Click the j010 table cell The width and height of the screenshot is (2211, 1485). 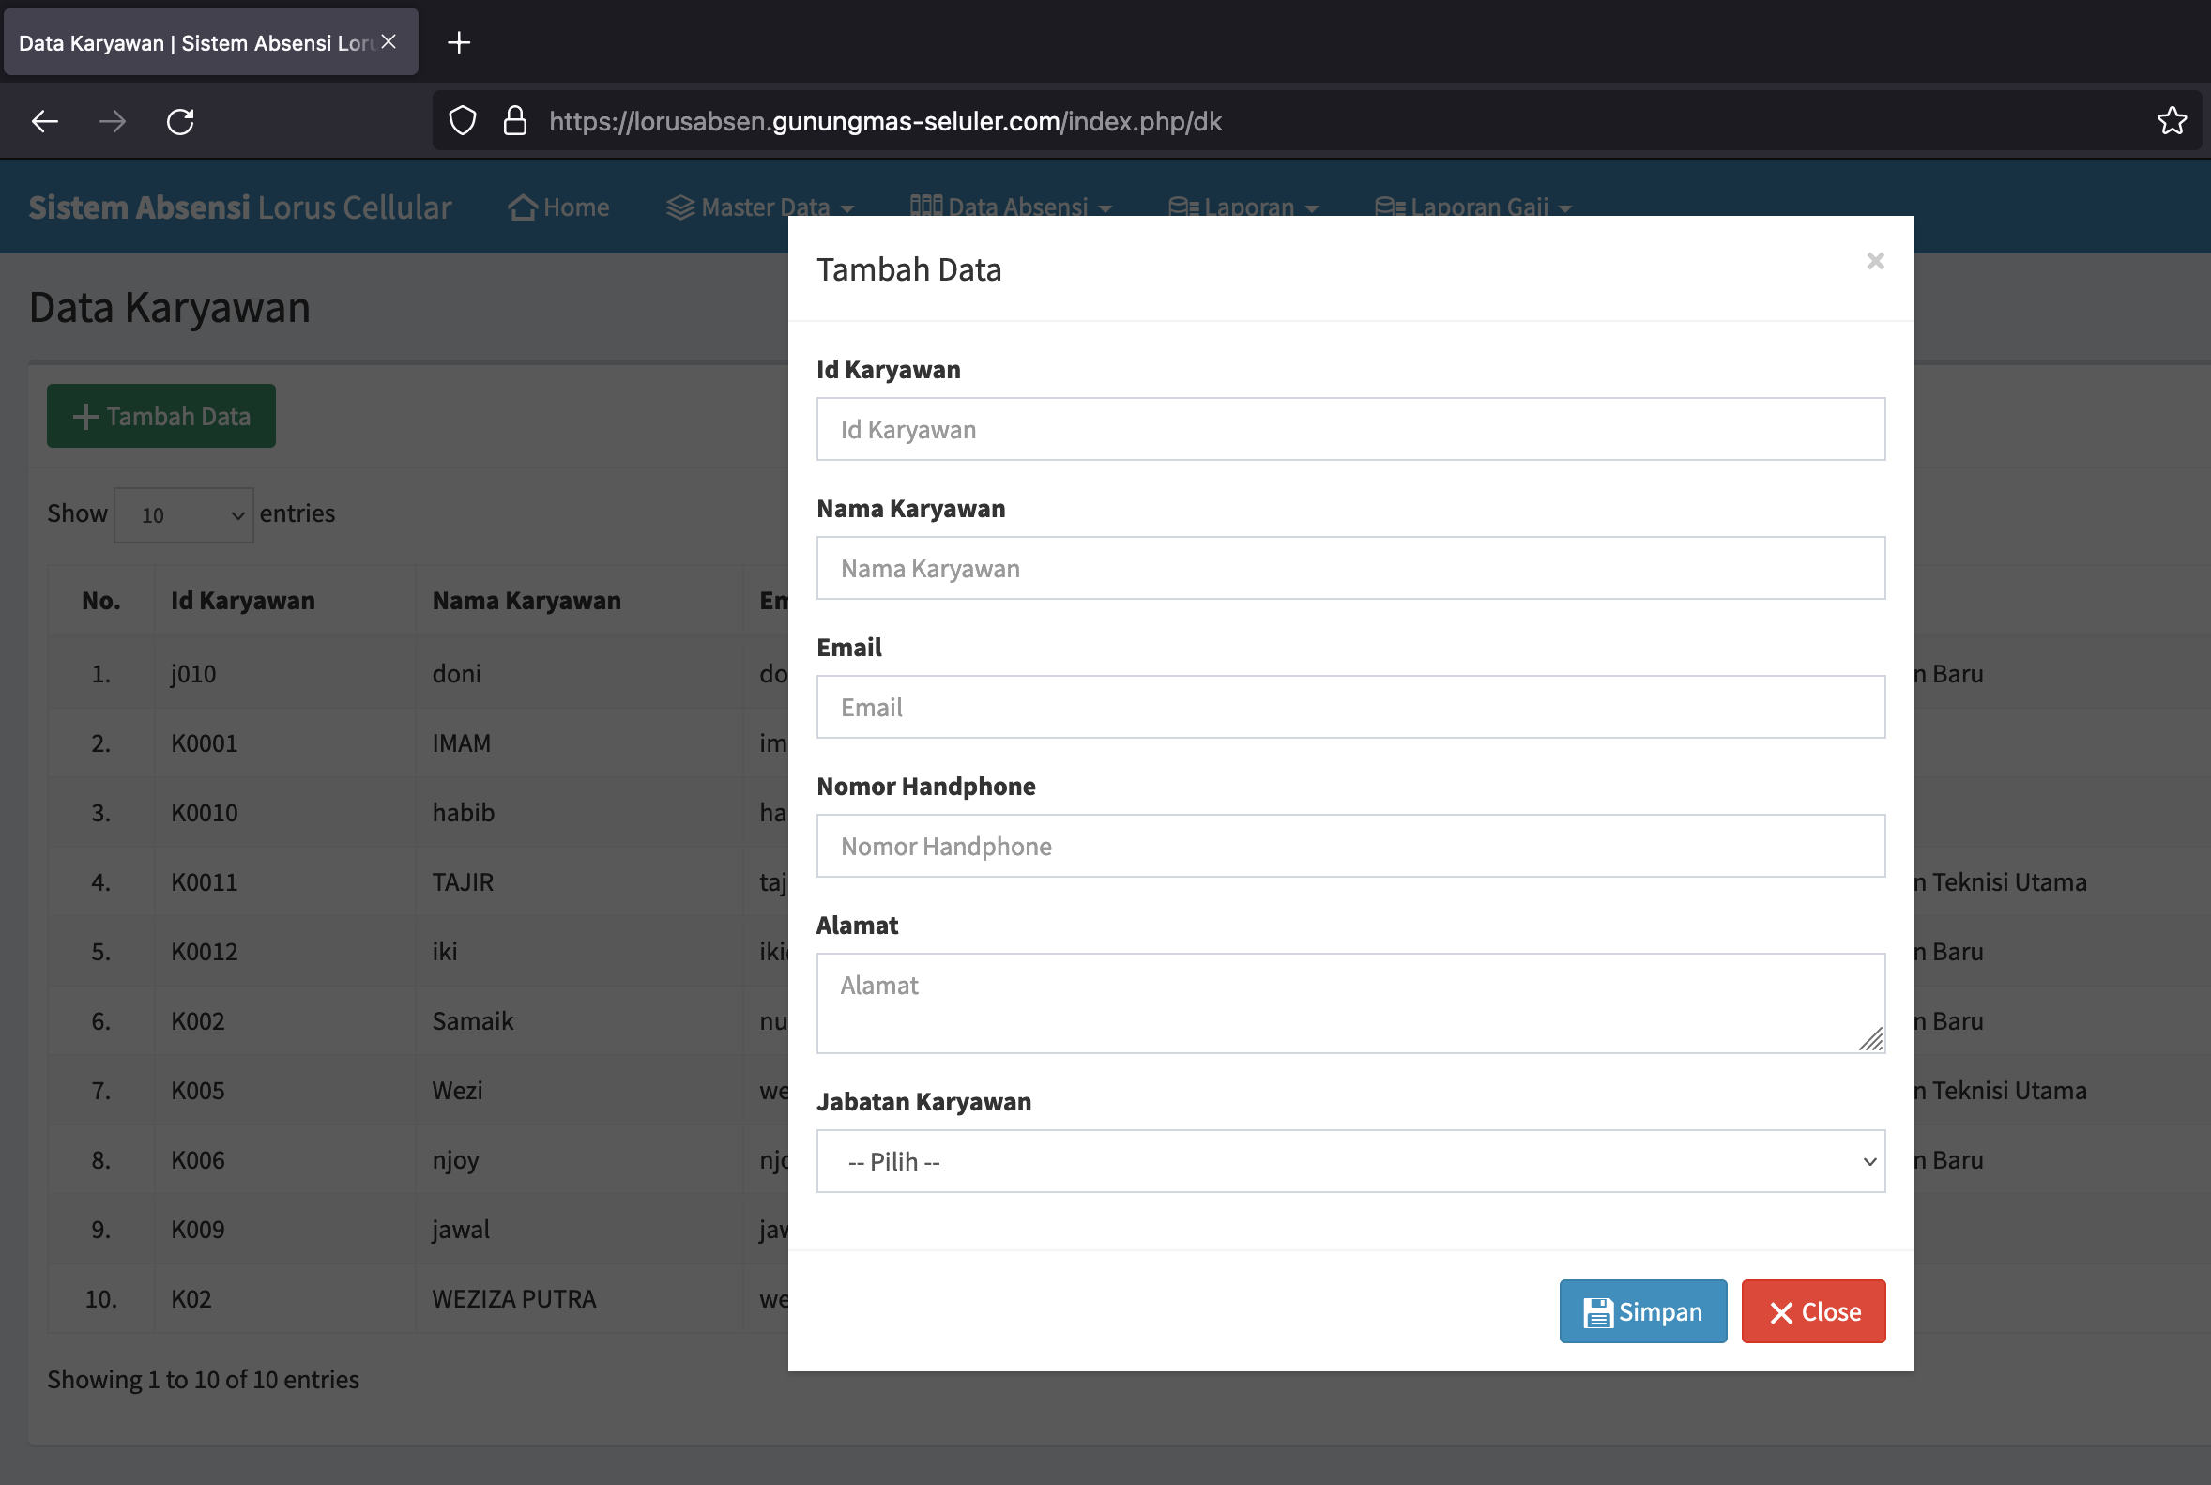tap(284, 673)
